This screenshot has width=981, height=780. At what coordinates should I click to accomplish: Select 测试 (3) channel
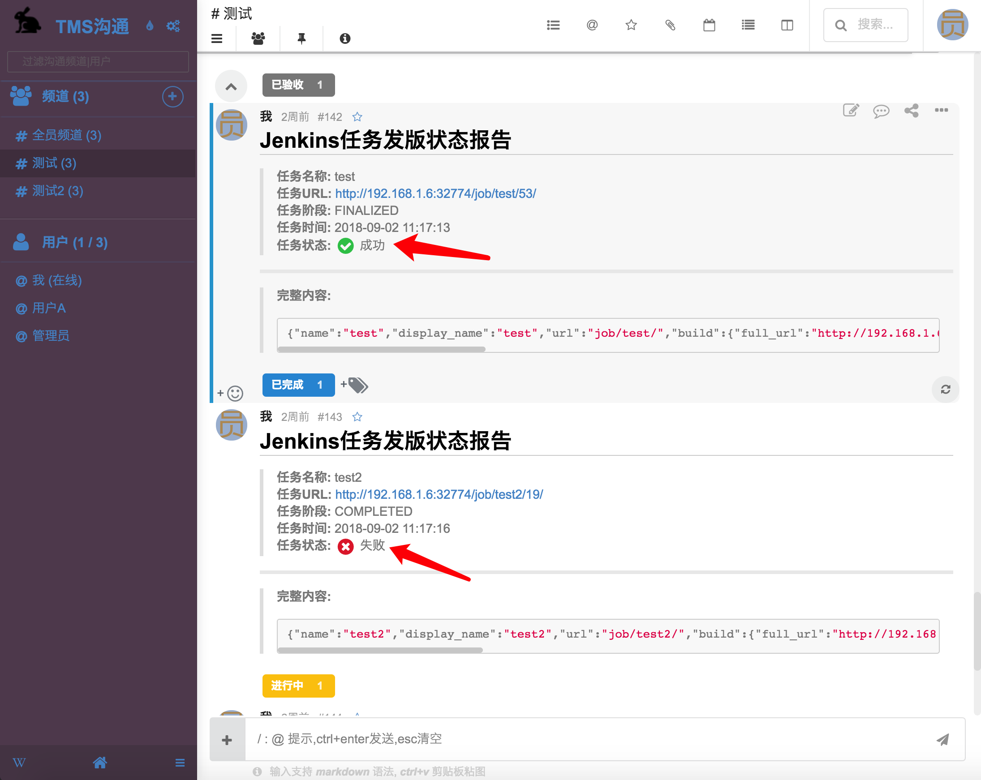tap(98, 163)
